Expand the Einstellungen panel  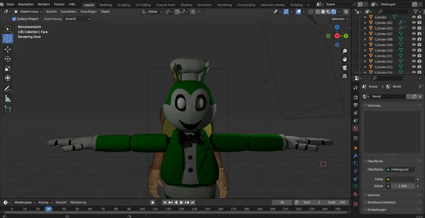(377, 210)
